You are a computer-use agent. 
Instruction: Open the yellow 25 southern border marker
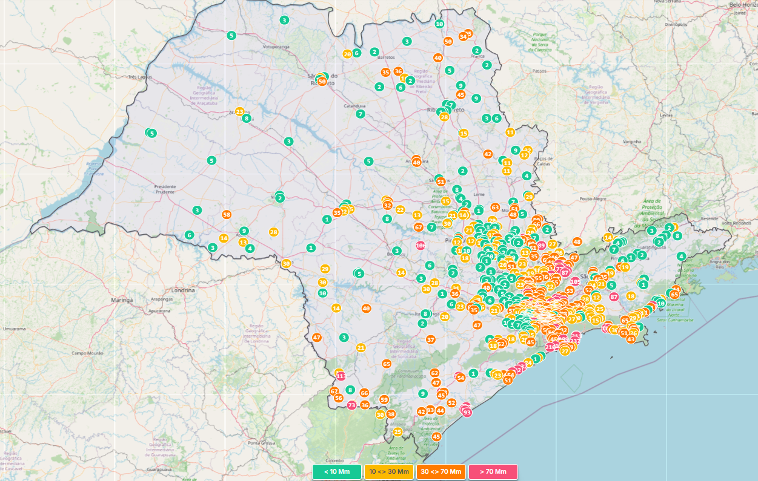coord(397,431)
